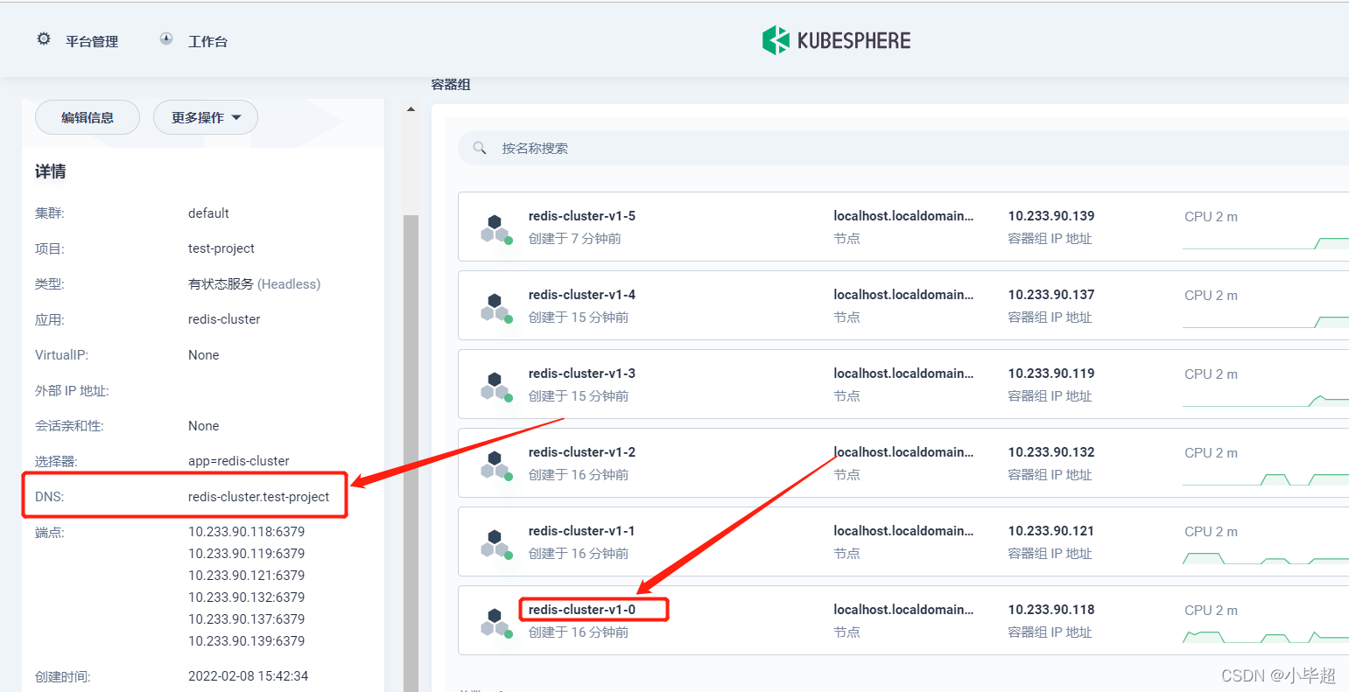This screenshot has width=1349, height=692.
Task: Click the 应用 value redis-cluster
Action: tap(224, 319)
